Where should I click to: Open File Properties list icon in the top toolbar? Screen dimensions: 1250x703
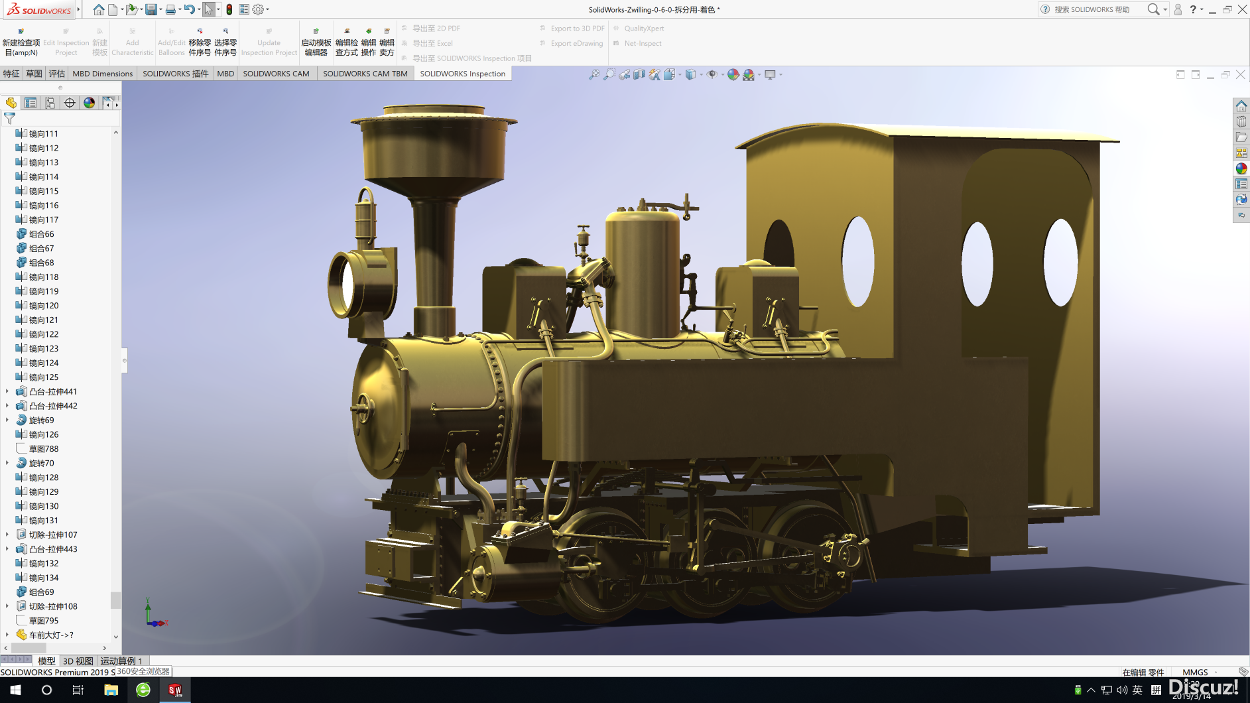pyautogui.click(x=244, y=9)
